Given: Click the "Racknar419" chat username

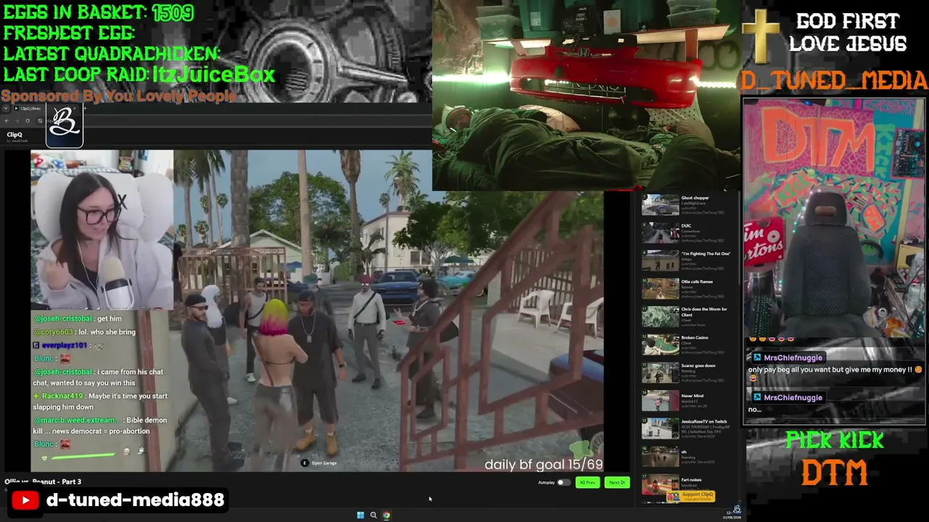Looking at the screenshot, I should 62,396.
